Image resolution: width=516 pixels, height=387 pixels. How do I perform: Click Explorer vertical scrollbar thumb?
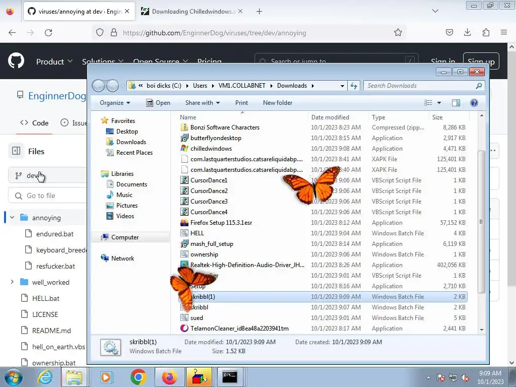coord(481,222)
